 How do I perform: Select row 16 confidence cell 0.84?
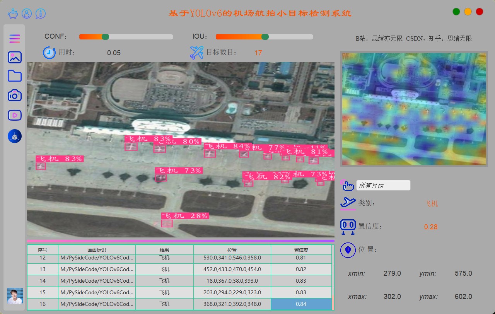point(301,304)
